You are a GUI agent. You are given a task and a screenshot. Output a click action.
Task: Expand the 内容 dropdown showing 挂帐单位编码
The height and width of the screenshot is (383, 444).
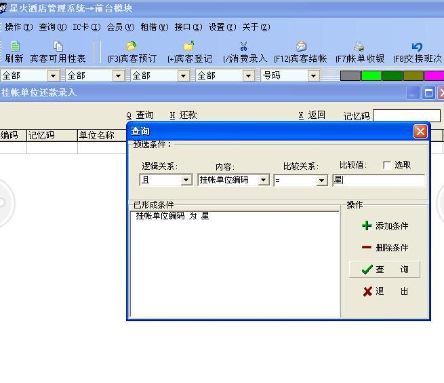264,180
